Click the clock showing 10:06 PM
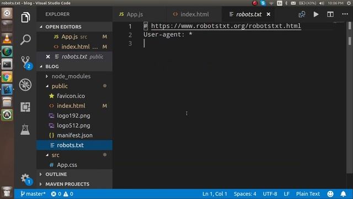 coord(335,3)
